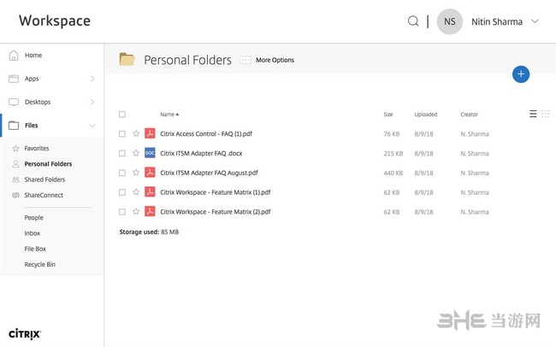This screenshot has width=556, height=347.
Task: Open the More Options ellipsis icon
Action: (245, 60)
